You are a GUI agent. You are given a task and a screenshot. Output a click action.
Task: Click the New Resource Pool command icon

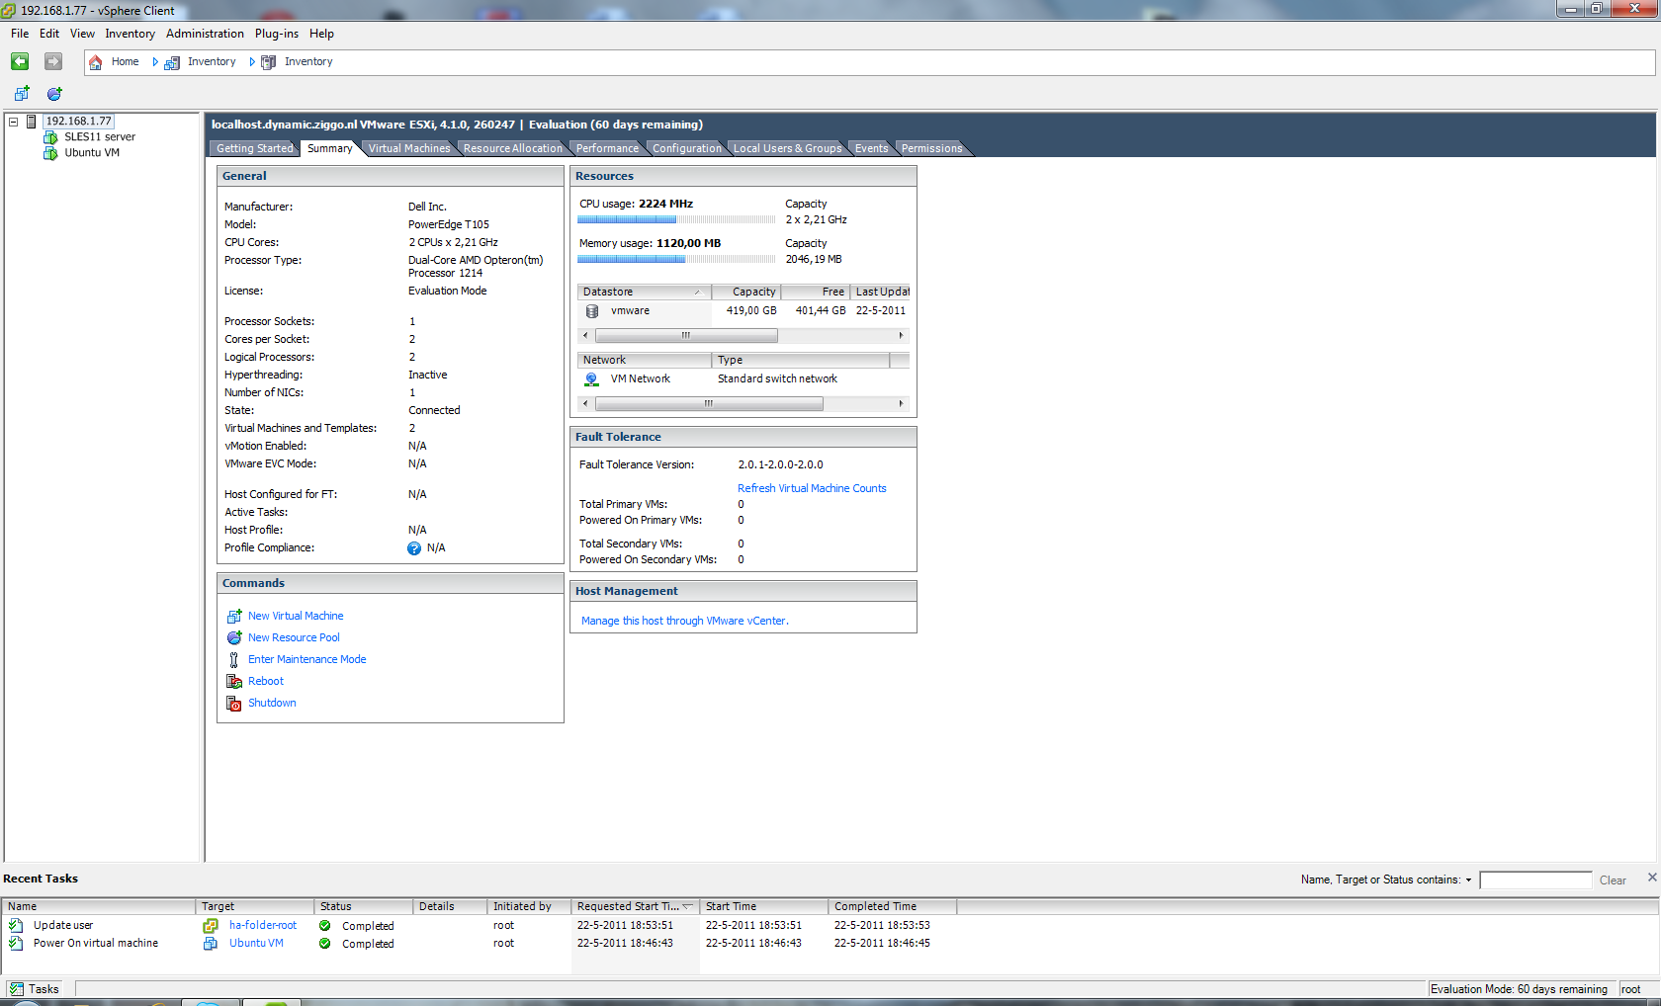click(x=234, y=637)
